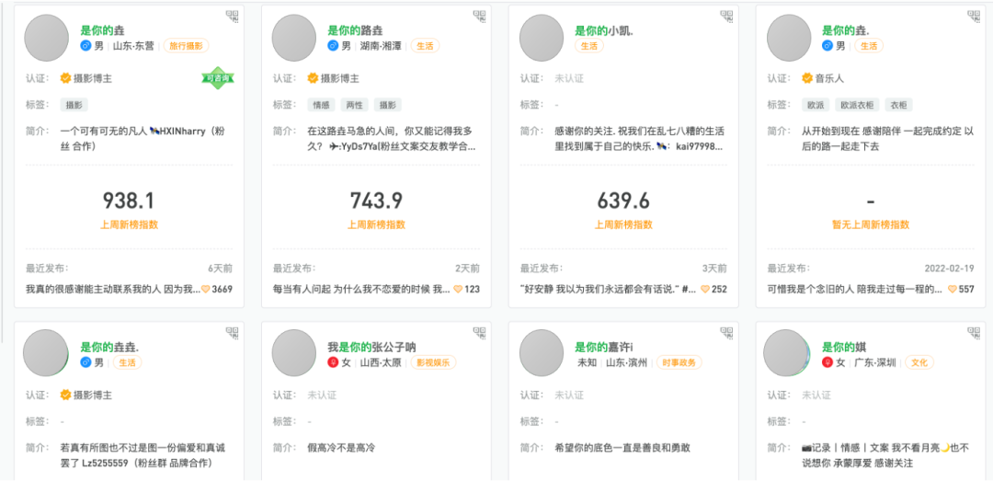
Task: Click the 欧派衣柜 label tag
Action: click(857, 105)
